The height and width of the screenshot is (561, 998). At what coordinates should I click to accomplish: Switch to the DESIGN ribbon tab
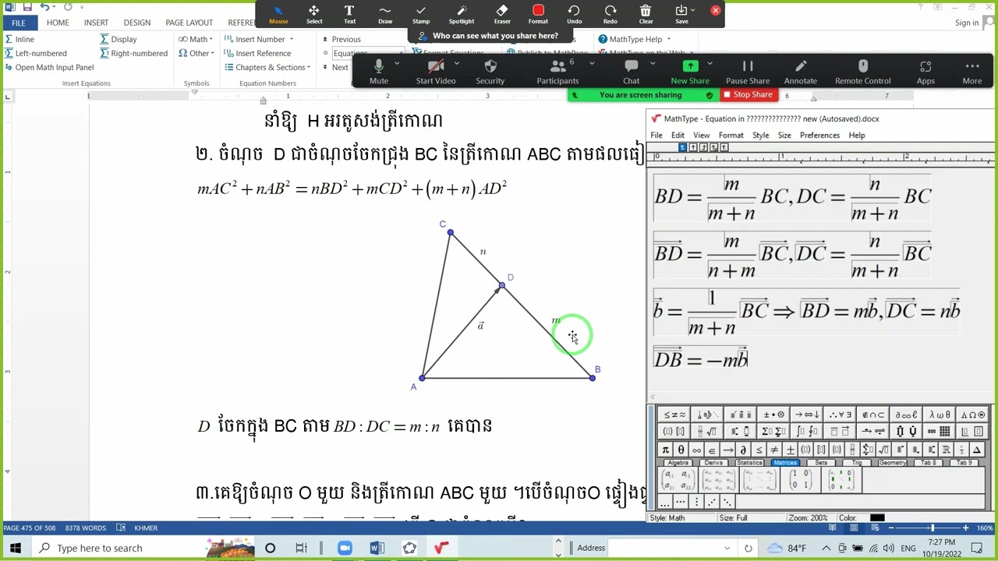136,23
